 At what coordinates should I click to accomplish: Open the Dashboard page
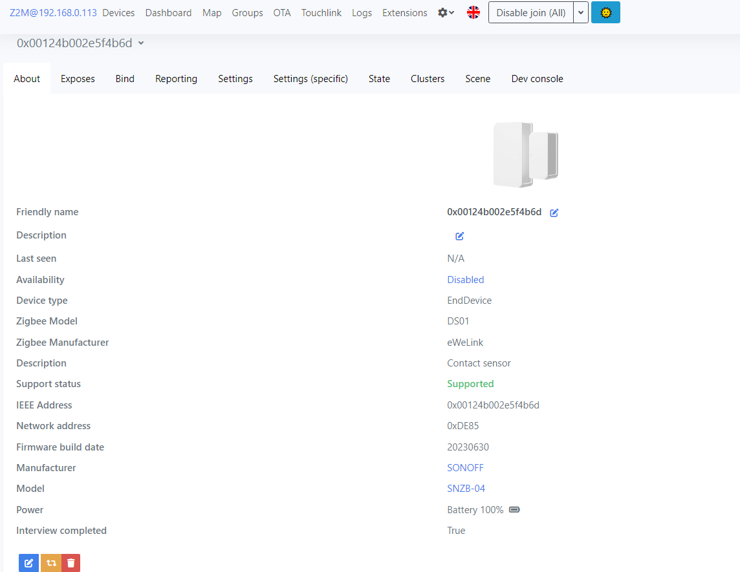click(168, 13)
